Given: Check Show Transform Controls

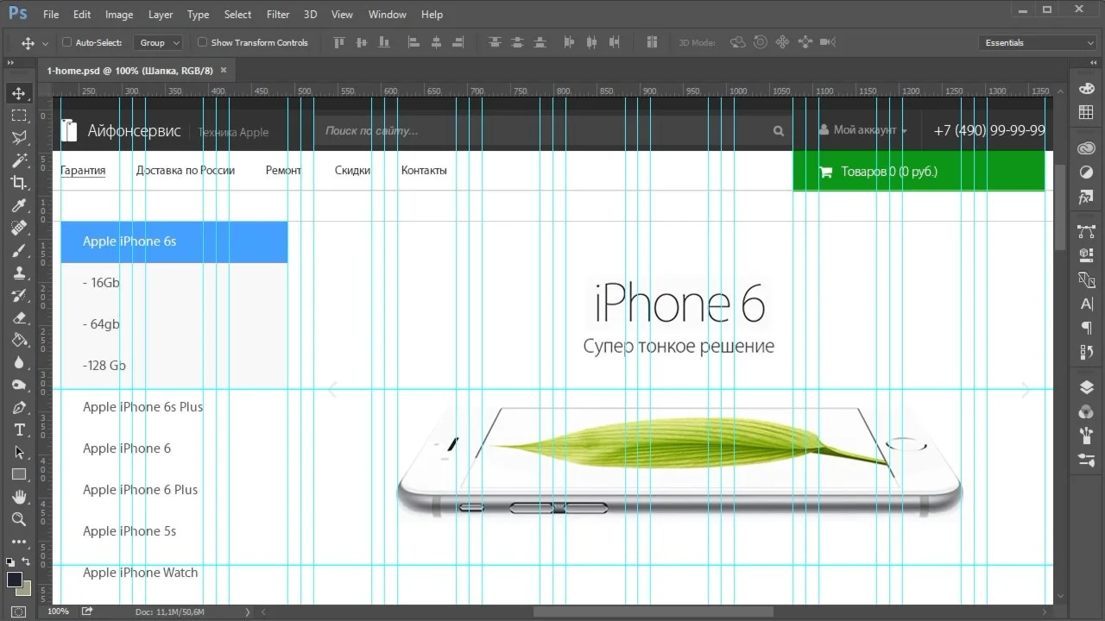Looking at the screenshot, I should [203, 42].
